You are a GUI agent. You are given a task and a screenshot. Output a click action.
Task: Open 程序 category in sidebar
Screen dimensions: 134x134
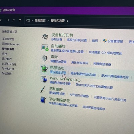click(5, 54)
